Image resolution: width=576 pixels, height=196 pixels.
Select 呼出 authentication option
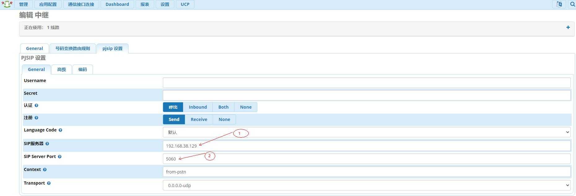pyautogui.click(x=173, y=107)
